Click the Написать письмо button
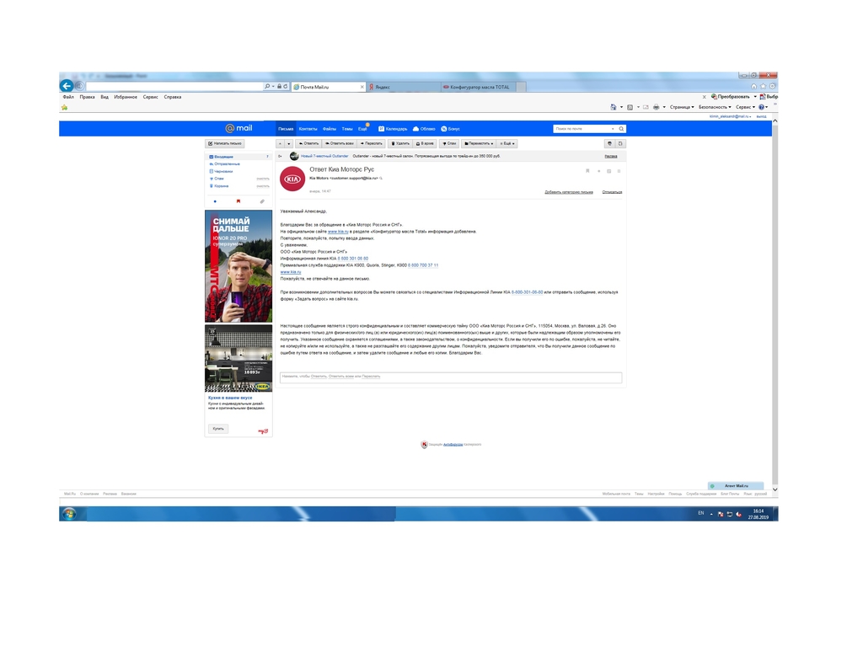 pyautogui.click(x=224, y=143)
